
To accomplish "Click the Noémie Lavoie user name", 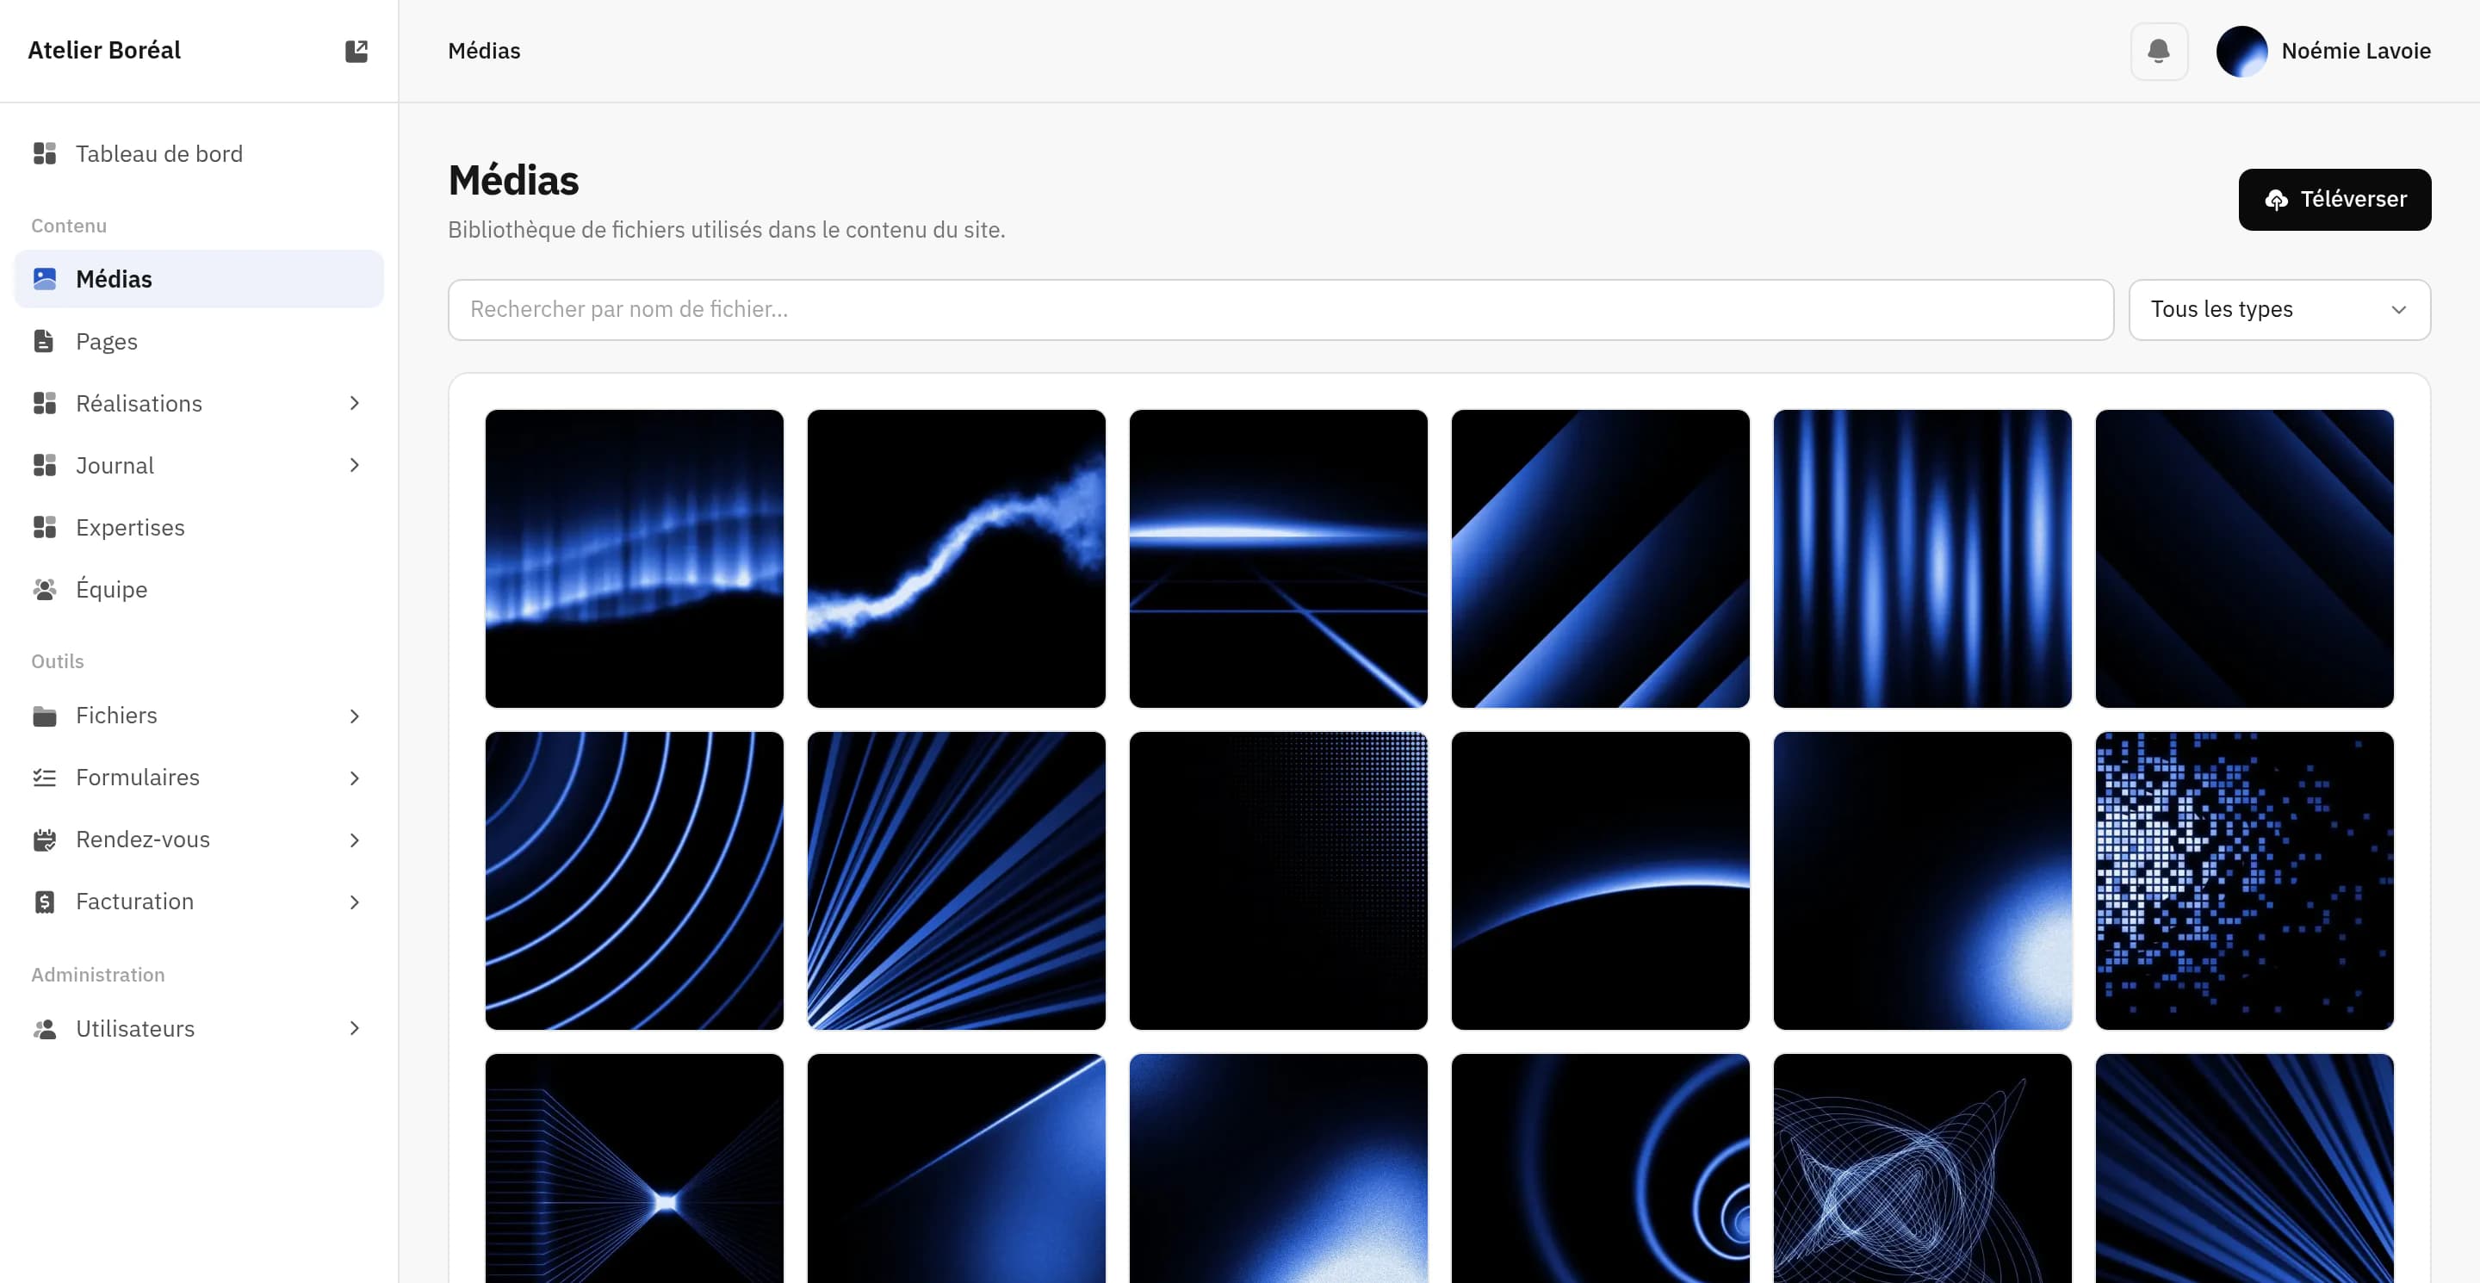I will click(2355, 51).
